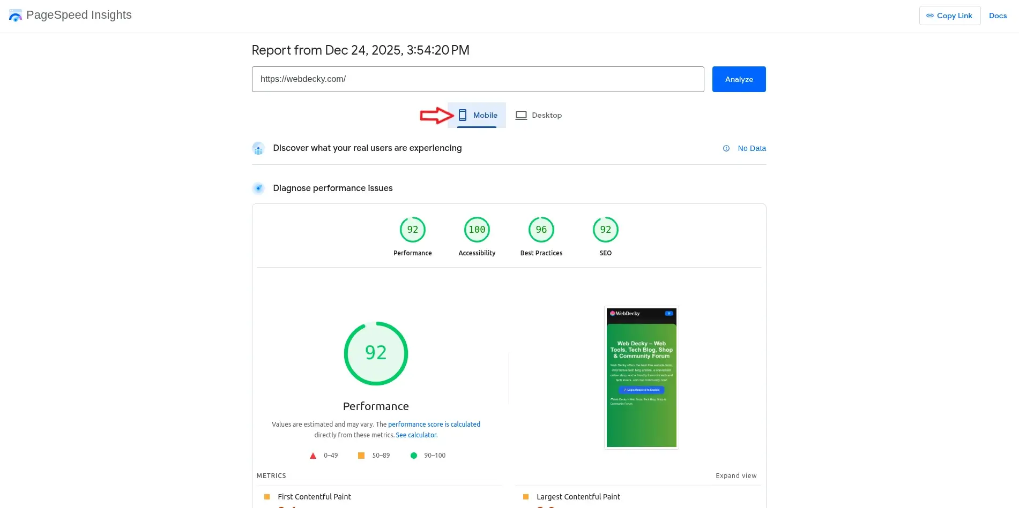Click the PageSpeed Insights logo icon

click(x=14, y=15)
